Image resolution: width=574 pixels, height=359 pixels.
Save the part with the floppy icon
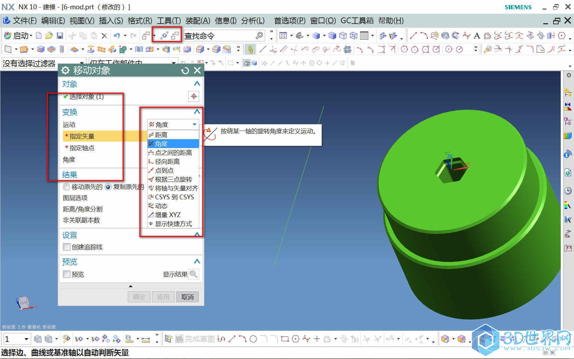click(x=60, y=36)
